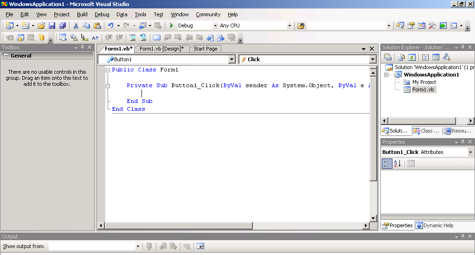
Task: Save the file with the floppy icon
Action: tap(52, 26)
